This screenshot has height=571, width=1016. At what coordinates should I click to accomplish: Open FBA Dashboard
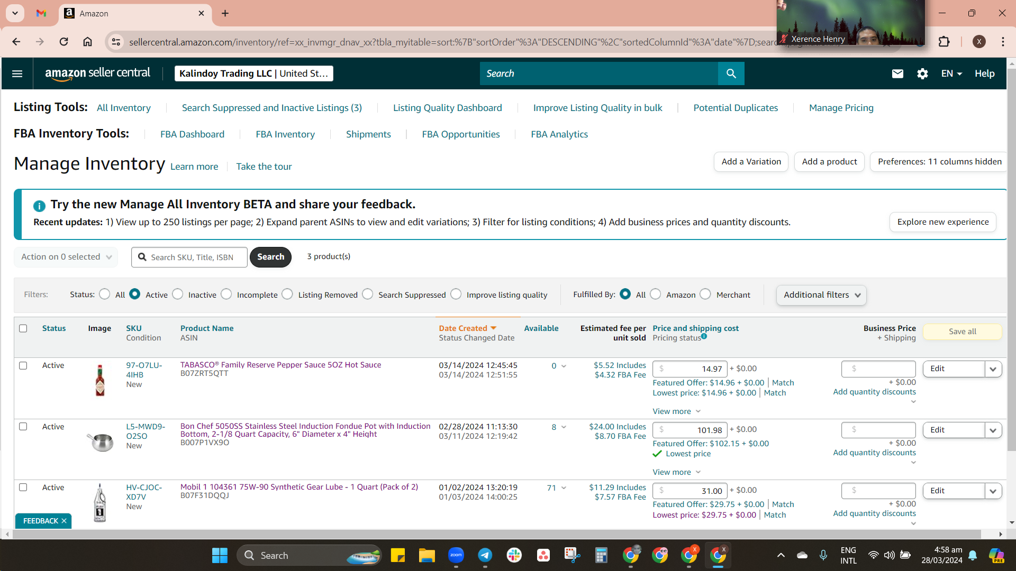(x=193, y=134)
